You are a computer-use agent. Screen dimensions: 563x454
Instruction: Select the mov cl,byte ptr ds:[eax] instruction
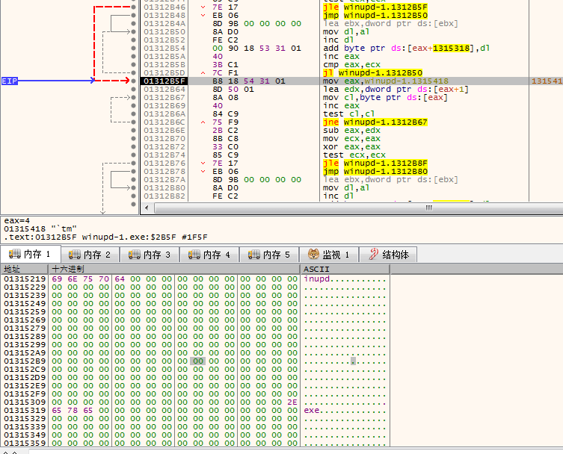tap(385, 98)
